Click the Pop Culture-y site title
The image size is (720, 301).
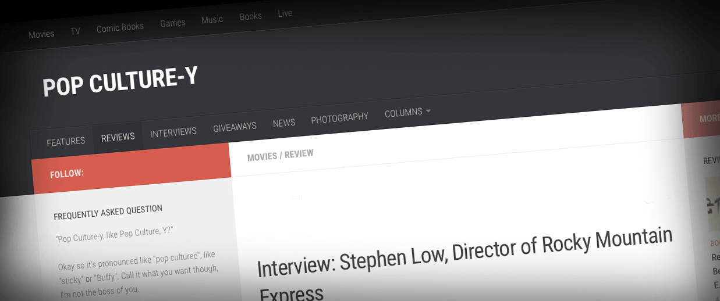click(x=120, y=81)
